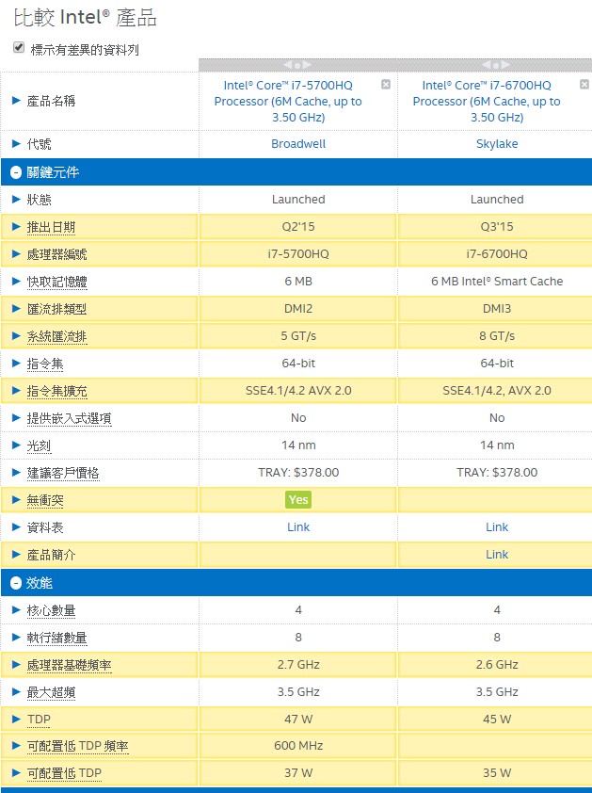Click the 指令集擴充 term label

coord(56,391)
